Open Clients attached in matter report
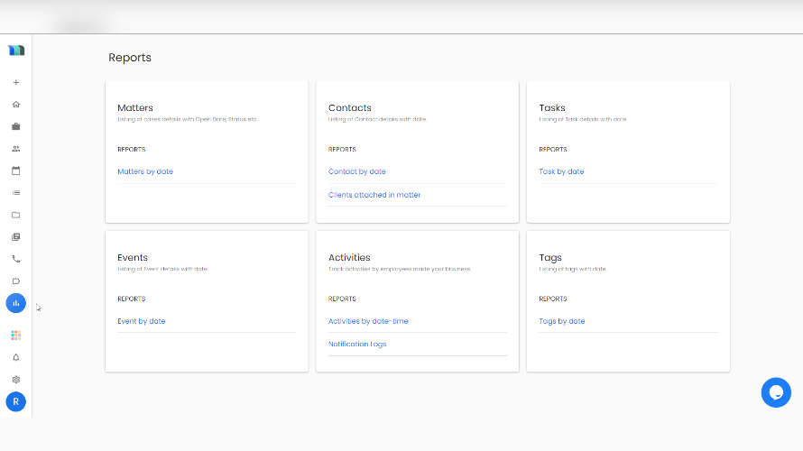 click(x=374, y=195)
